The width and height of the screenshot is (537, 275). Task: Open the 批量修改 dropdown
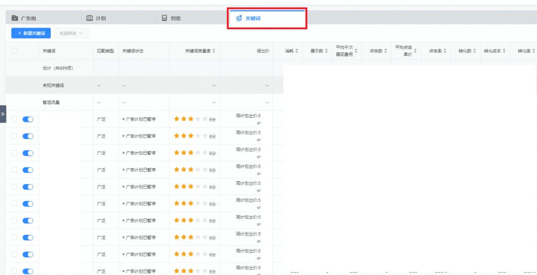click(72, 33)
